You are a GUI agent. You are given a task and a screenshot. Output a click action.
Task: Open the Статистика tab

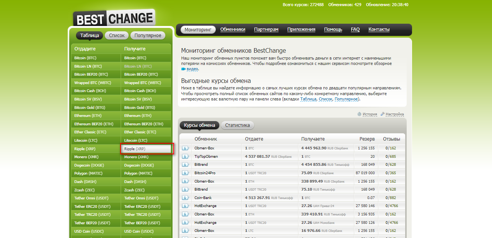pyautogui.click(x=237, y=125)
